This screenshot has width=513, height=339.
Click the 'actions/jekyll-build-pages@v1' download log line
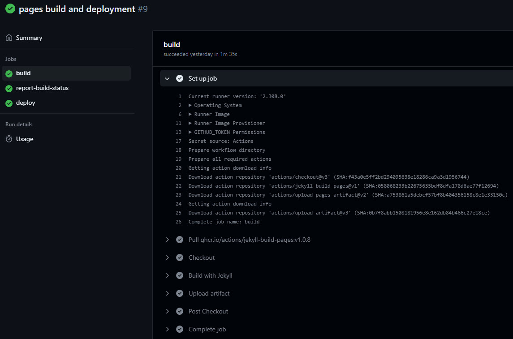tap(344, 186)
